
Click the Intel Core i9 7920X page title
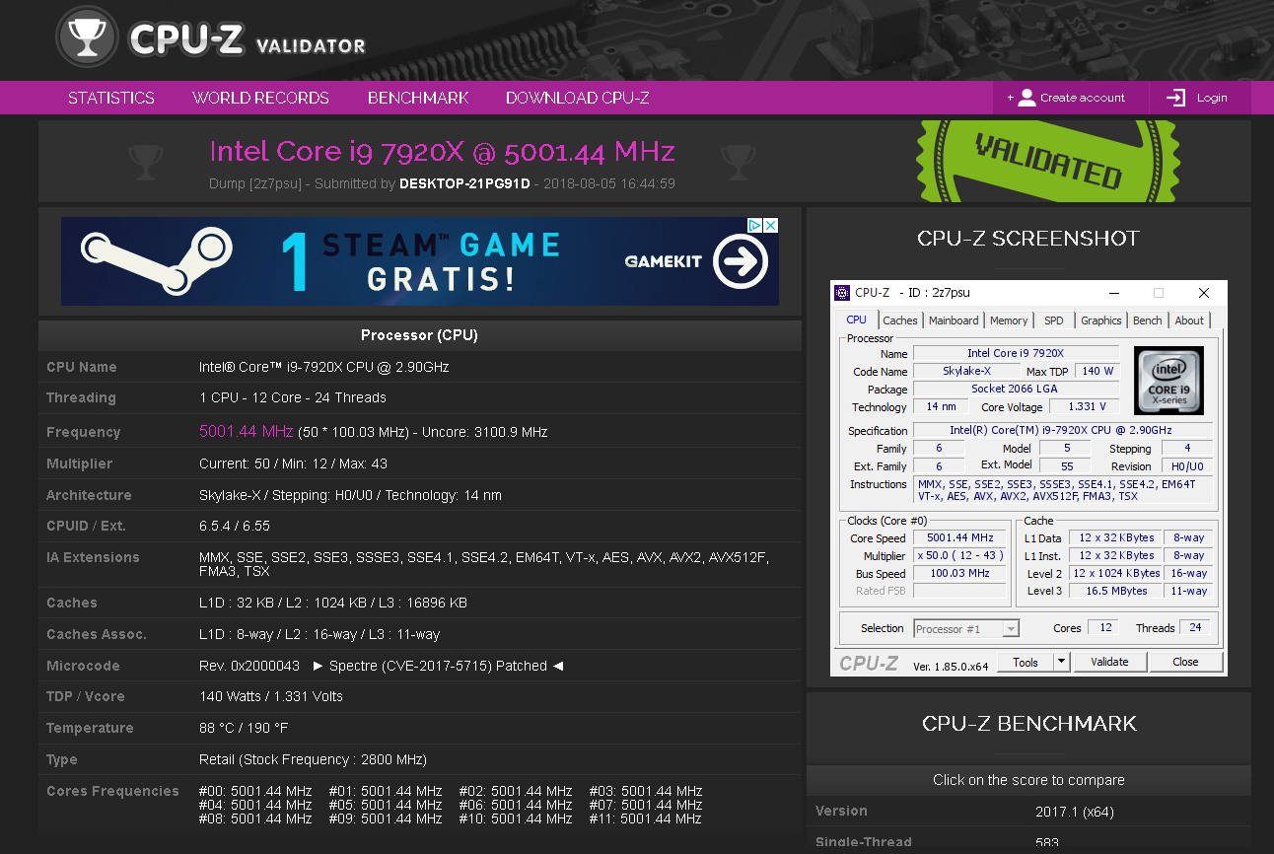point(442,151)
